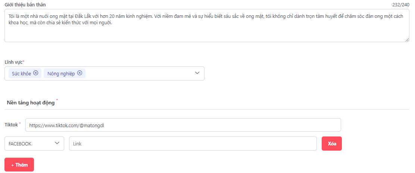Click the 232/240 character counter
Image resolution: width=415 pixels, height=173 pixels.
(x=400, y=4)
